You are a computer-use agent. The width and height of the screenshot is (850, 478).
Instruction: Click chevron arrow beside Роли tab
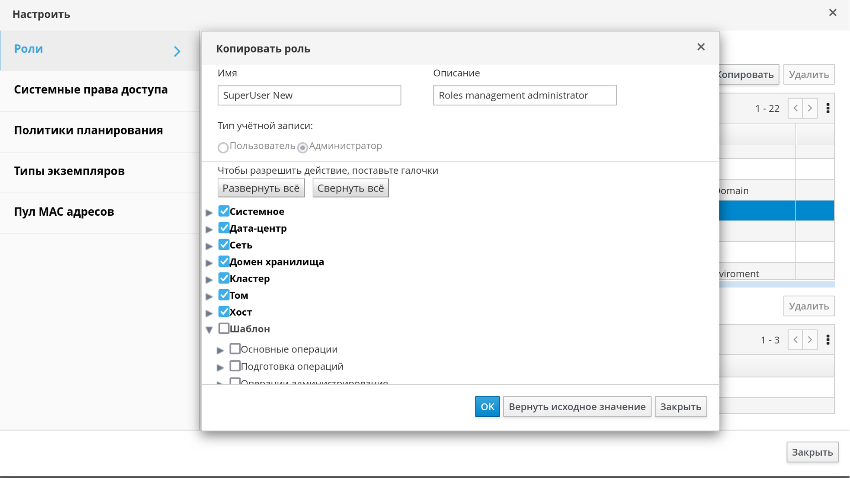click(177, 51)
